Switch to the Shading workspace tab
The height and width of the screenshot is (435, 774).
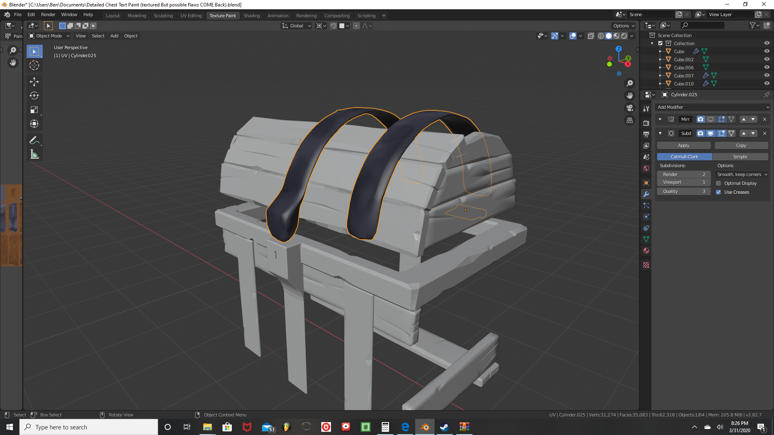point(252,16)
